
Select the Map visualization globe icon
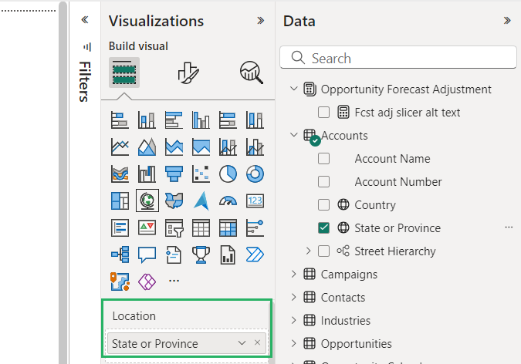(x=147, y=201)
